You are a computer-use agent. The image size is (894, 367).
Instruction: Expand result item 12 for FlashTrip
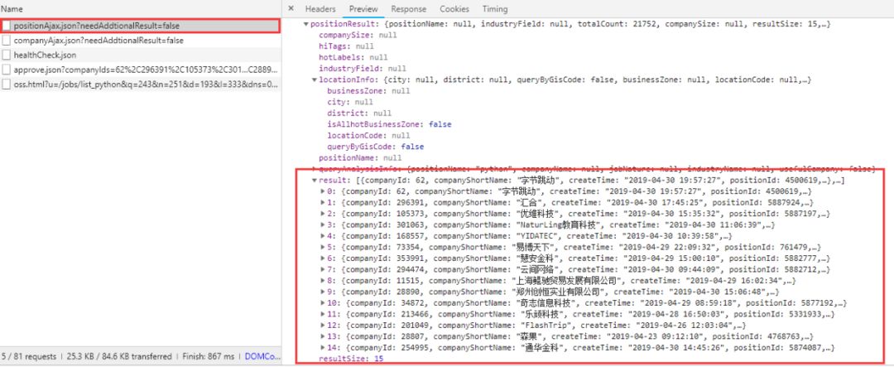(323, 326)
